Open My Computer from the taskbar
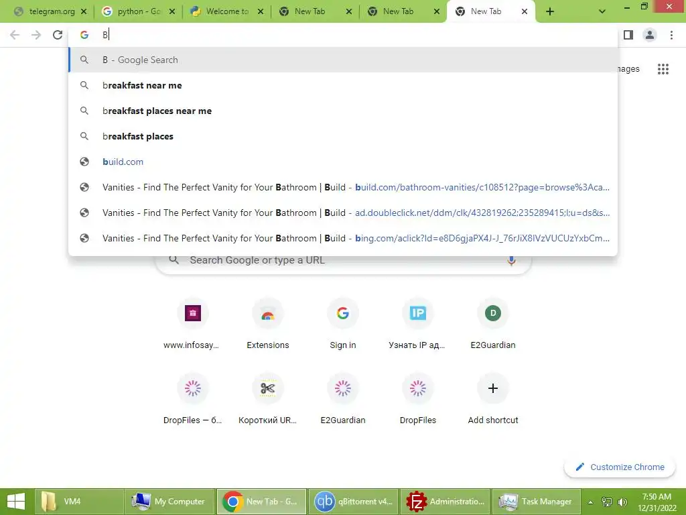The image size is (686, 515). (169, 502)
